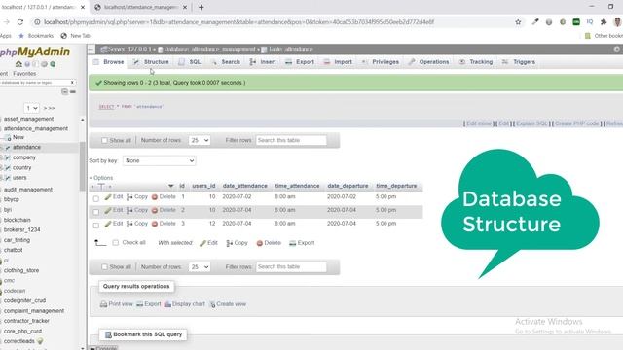Open lower Number of rows dropdown

[200, 267]
